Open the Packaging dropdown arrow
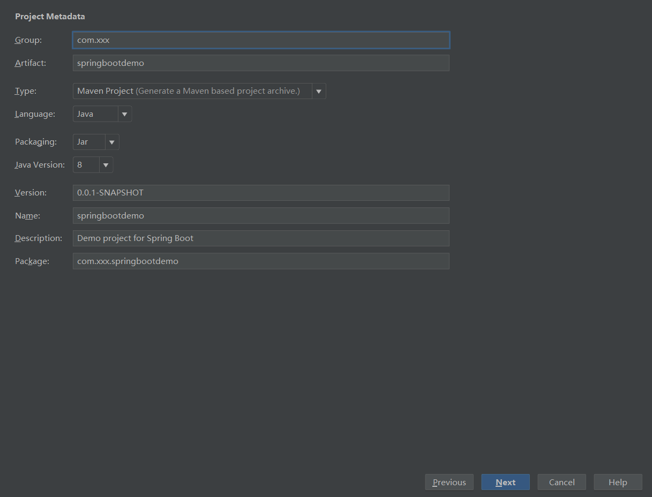This screenshot has width=652, height=497. coord(112,142)
